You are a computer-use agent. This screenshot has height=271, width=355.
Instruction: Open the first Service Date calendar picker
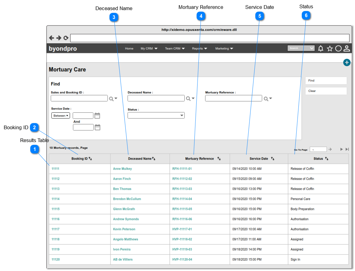tap(97, 116)
